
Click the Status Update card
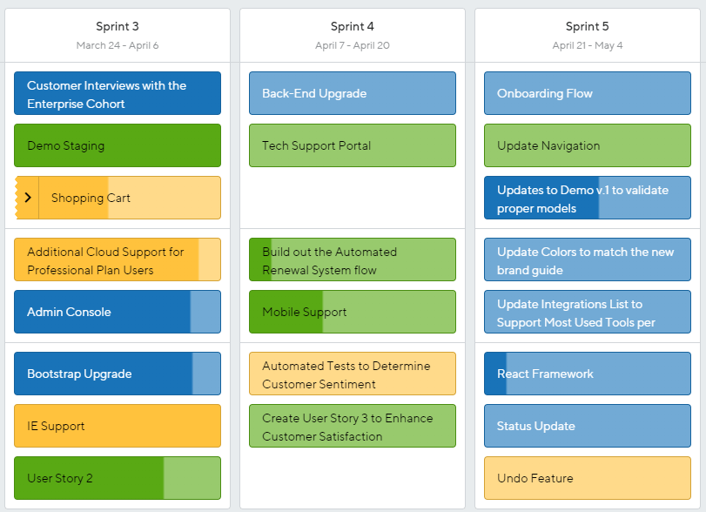point(588,426)
